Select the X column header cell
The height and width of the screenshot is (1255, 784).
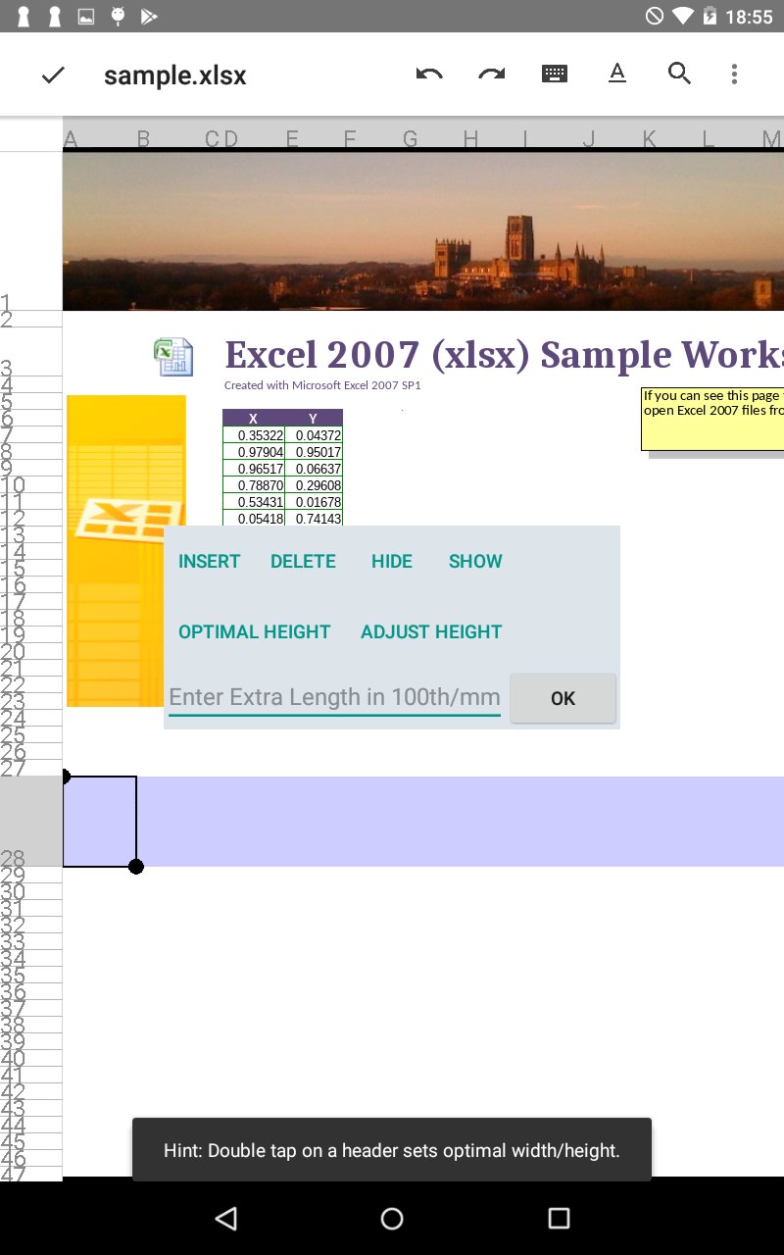tap(254, 419)
